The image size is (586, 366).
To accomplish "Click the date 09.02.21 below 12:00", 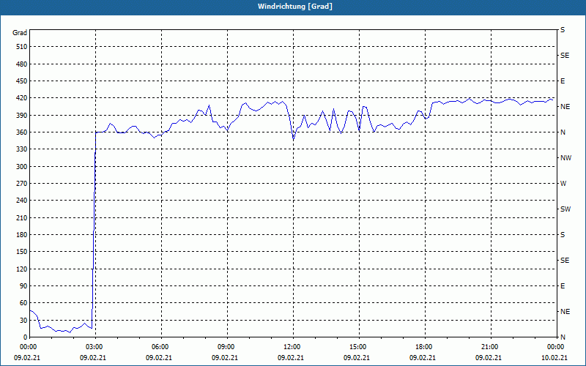I will tap(290, 358).
